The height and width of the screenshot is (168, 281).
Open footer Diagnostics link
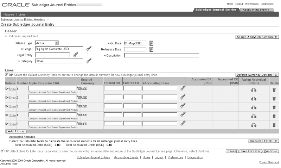coord(195,157)
